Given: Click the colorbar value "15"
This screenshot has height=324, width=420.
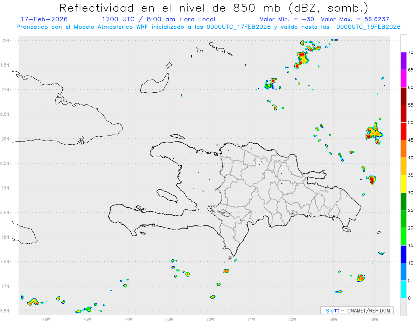Looking at the screenshot, I should [x=411, y=245].
